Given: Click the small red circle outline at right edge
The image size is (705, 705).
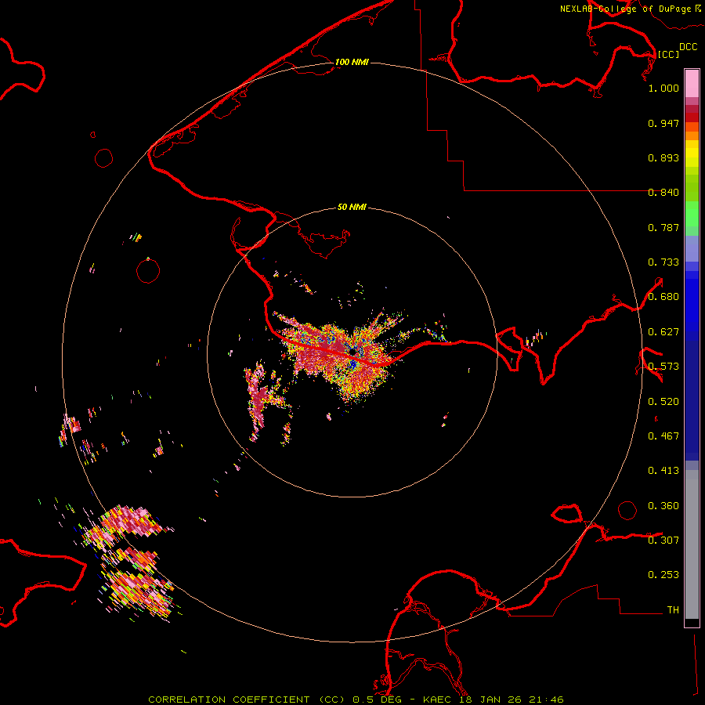Looking at the screenshot, I should click(x=627, y=510).
